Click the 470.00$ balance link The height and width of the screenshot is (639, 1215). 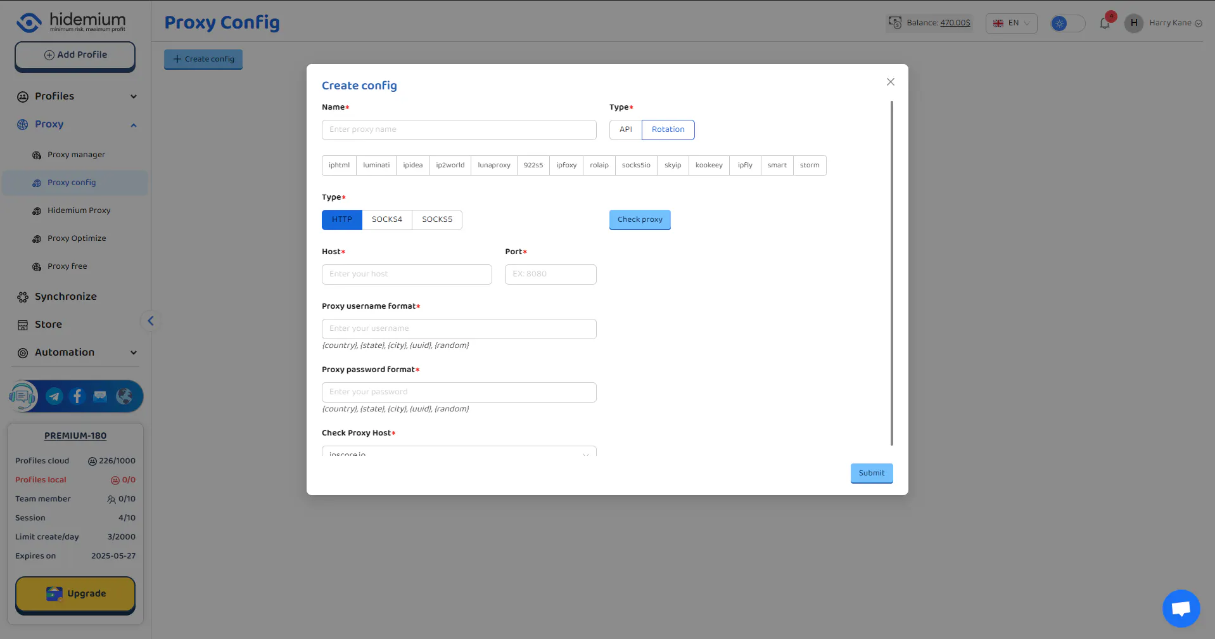[x=955, y=23]
